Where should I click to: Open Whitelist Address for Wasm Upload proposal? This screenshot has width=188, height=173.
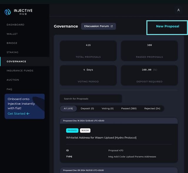101,138
